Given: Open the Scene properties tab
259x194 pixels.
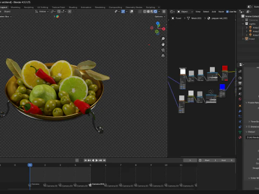Looking at the screenshot, I should [x=240, y=94].
